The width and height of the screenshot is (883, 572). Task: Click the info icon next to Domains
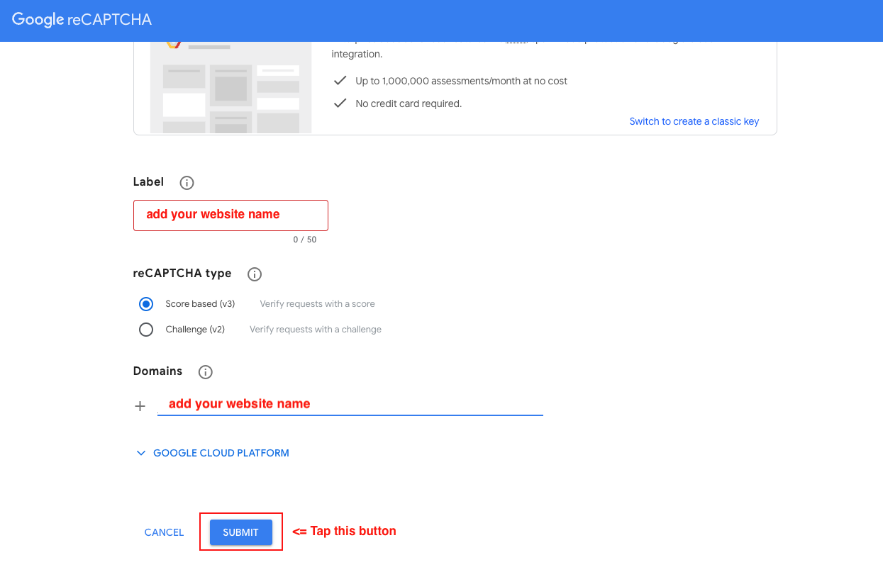pos(205,372)
